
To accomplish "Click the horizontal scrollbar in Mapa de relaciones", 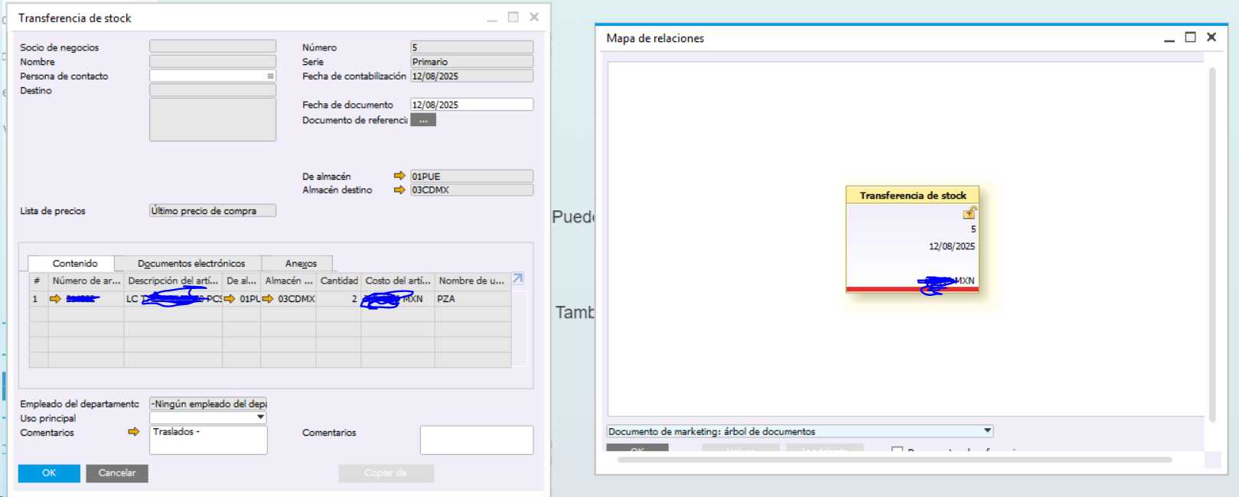I will 894,460.
